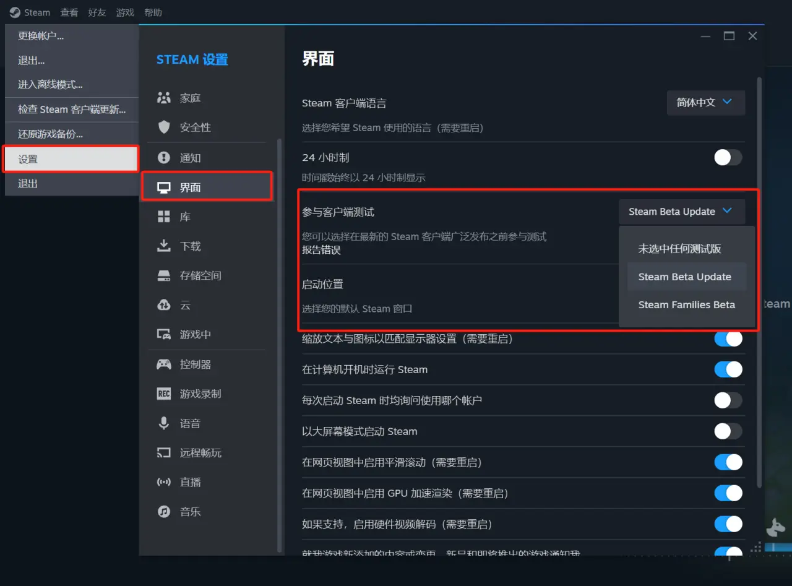Open the 游戏中 overlay icon
Screen dimensions: 792x586
[x=164, y=334]
